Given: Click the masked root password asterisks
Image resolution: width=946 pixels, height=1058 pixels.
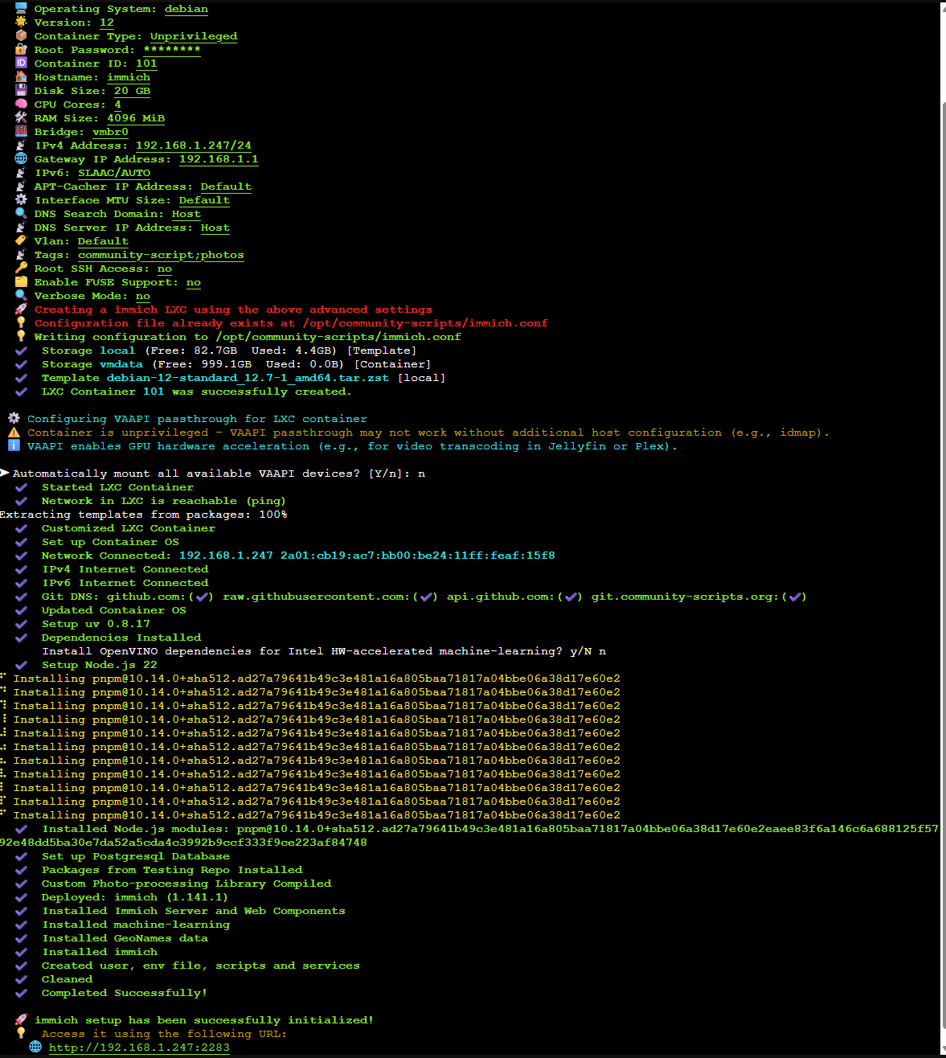Looking at the screenshot, I should 172,50.
